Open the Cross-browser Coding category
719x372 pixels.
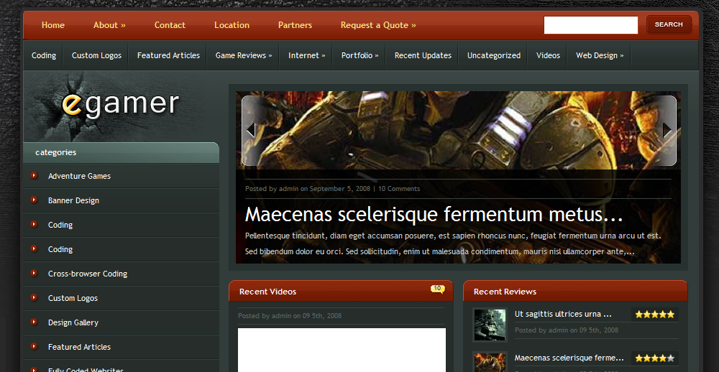[88, 274]
